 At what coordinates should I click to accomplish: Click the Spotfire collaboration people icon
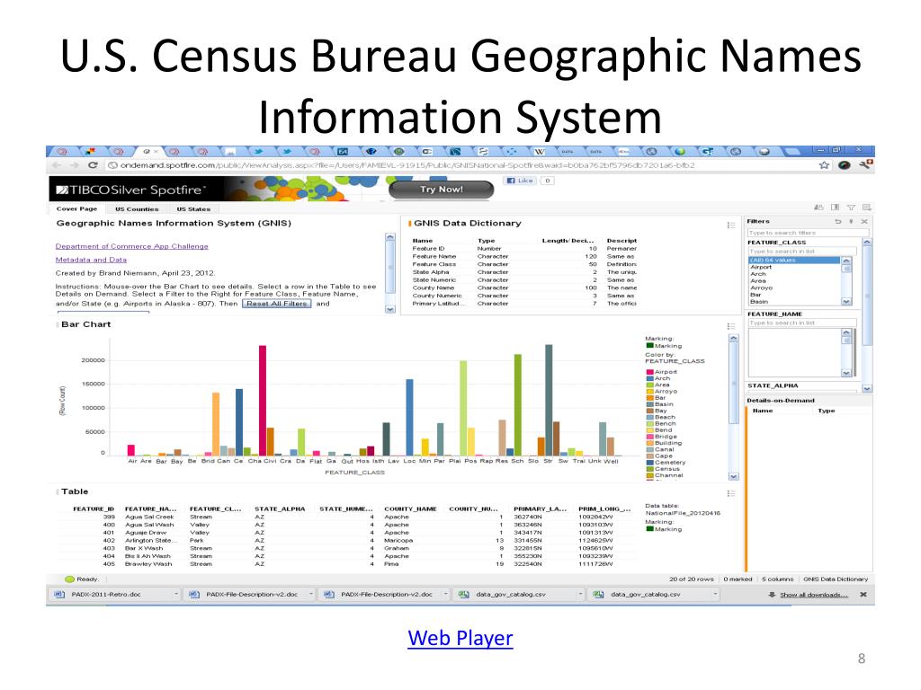[x=818, y=208]
